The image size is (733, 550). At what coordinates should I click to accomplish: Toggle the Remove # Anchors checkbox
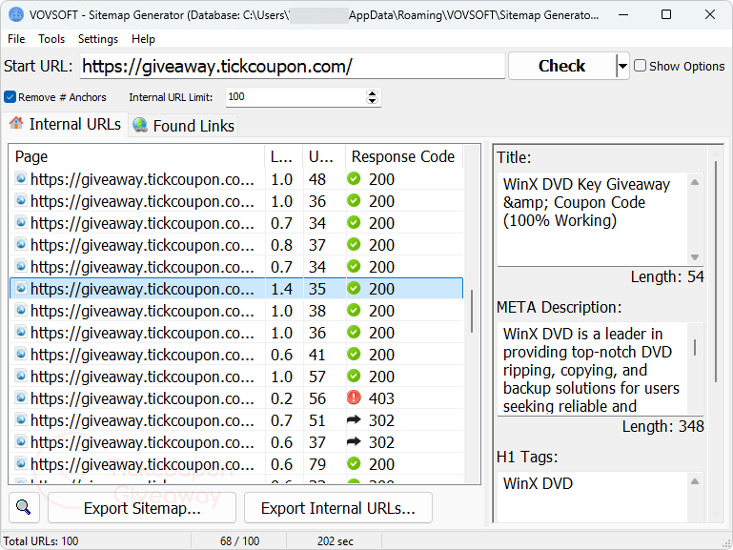10,97
